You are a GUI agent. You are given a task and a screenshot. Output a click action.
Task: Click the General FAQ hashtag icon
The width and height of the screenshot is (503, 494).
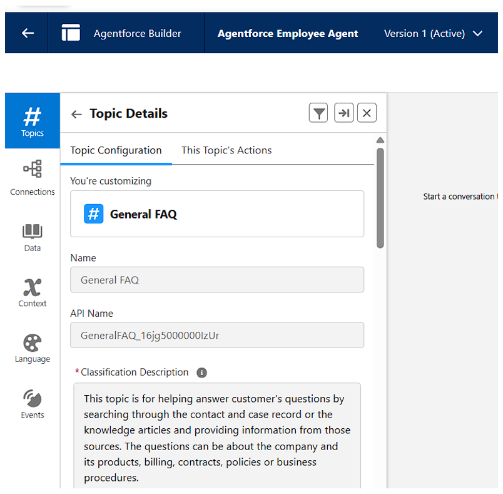pos(93,214)
